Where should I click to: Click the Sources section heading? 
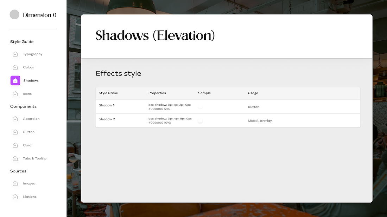click(18, 171)
